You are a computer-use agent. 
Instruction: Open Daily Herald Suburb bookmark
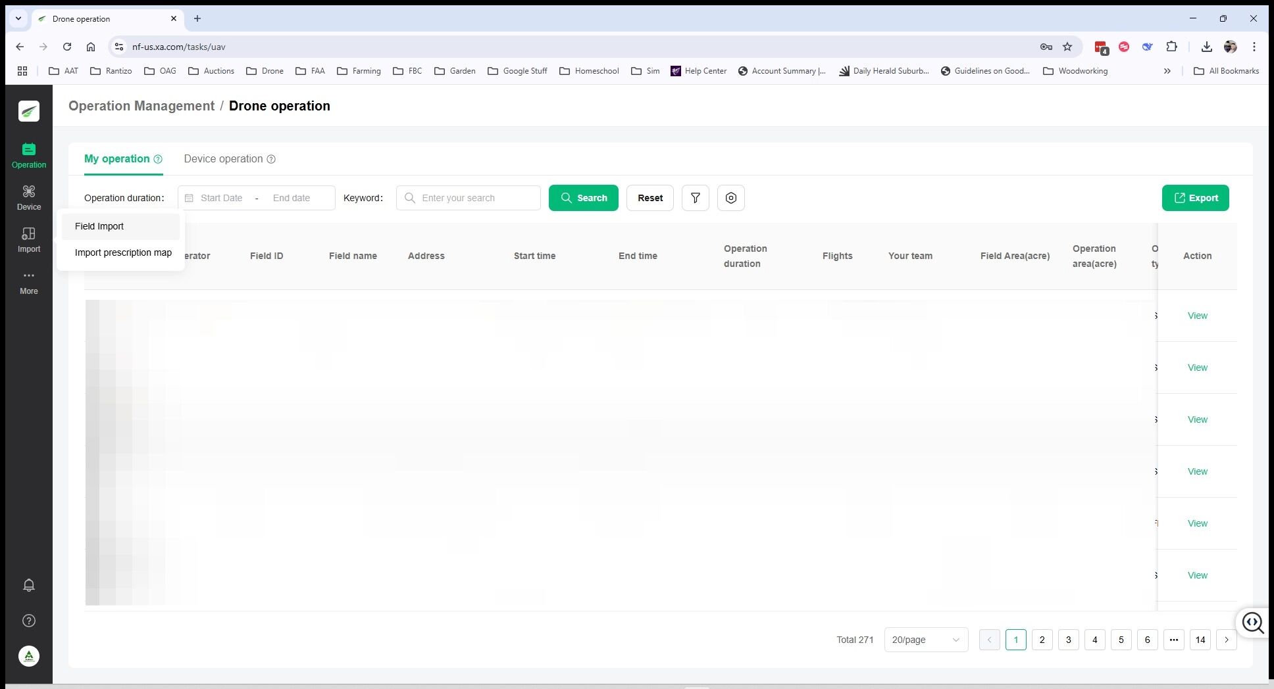(x=884, y=71)
